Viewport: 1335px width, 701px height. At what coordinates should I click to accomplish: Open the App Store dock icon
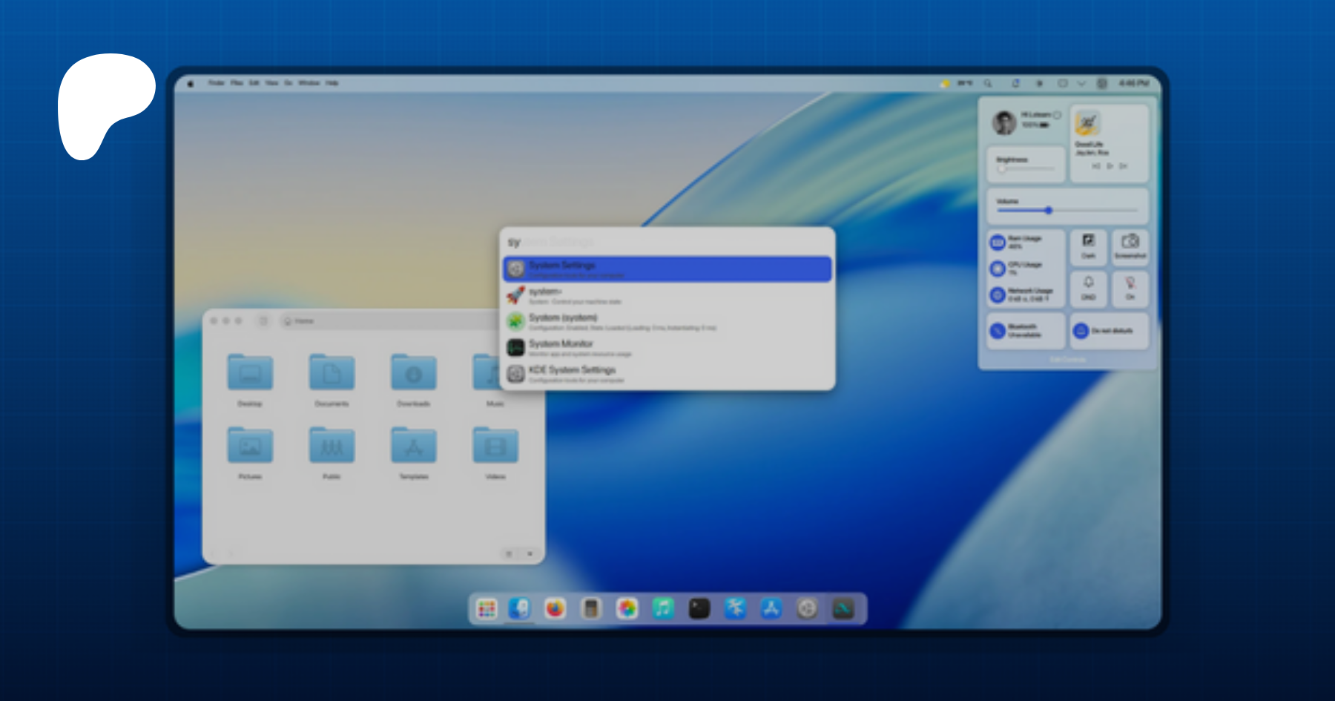pyautogui.click(x=771, y=609)
